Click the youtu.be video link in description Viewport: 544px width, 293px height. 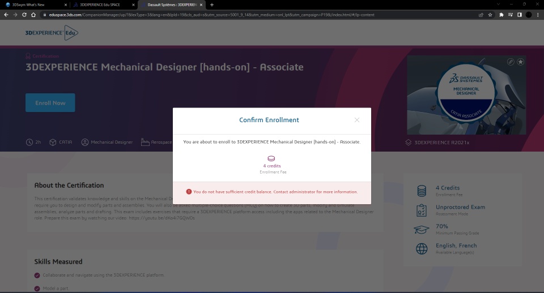click(x=161, y=218)
